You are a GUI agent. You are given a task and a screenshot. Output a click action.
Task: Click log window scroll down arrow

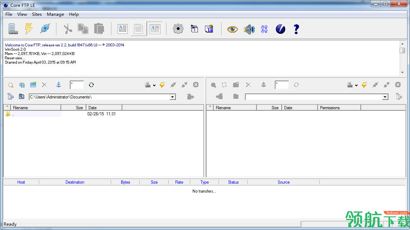coord(402,73)
